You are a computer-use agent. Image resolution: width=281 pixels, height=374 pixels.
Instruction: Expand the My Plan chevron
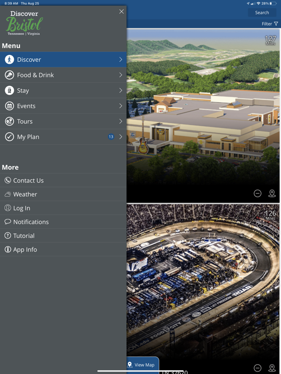coord(120,137)
